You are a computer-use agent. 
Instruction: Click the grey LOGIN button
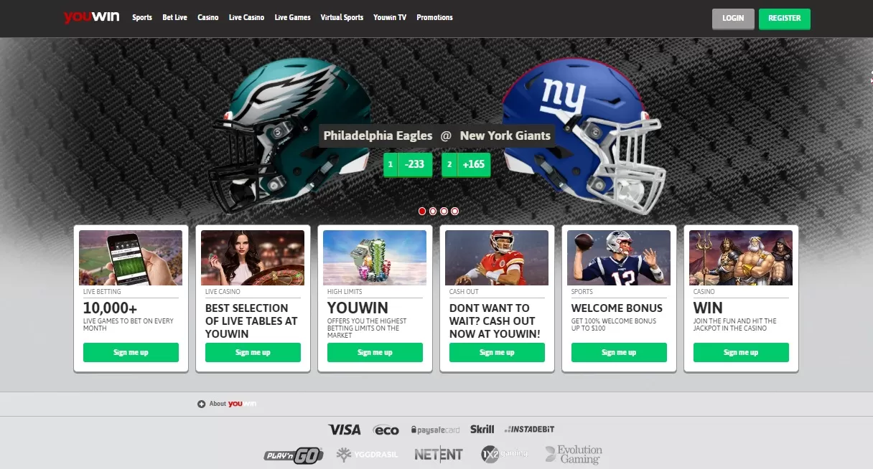point(733,19)
